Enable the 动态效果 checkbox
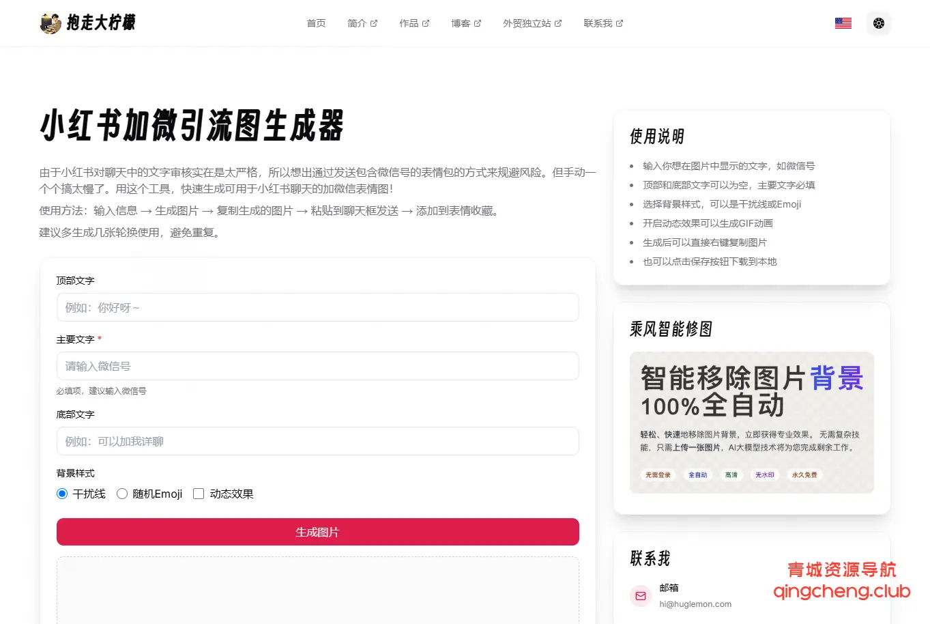The height and width of the screenshot is (624, 930). [198, 493]
